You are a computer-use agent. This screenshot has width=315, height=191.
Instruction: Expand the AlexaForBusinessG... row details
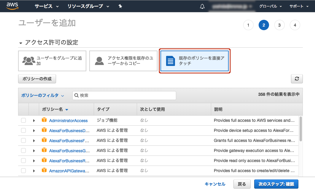[34, 150]
